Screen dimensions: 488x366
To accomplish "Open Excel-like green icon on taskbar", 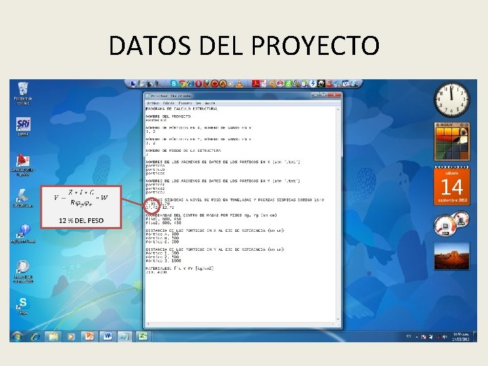I will pyautogui.click(x=143, y=336).
